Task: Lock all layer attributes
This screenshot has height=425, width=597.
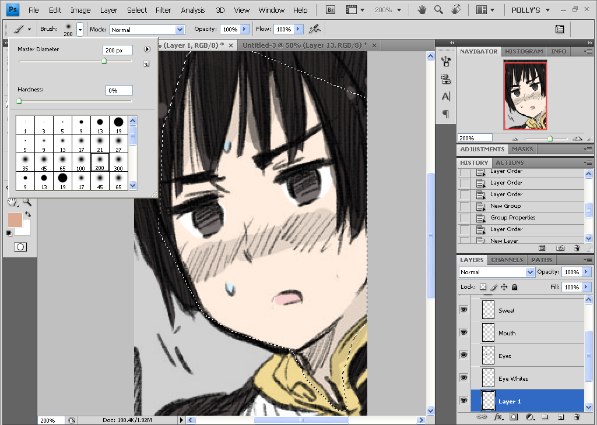Action: [x=515, y=287]
